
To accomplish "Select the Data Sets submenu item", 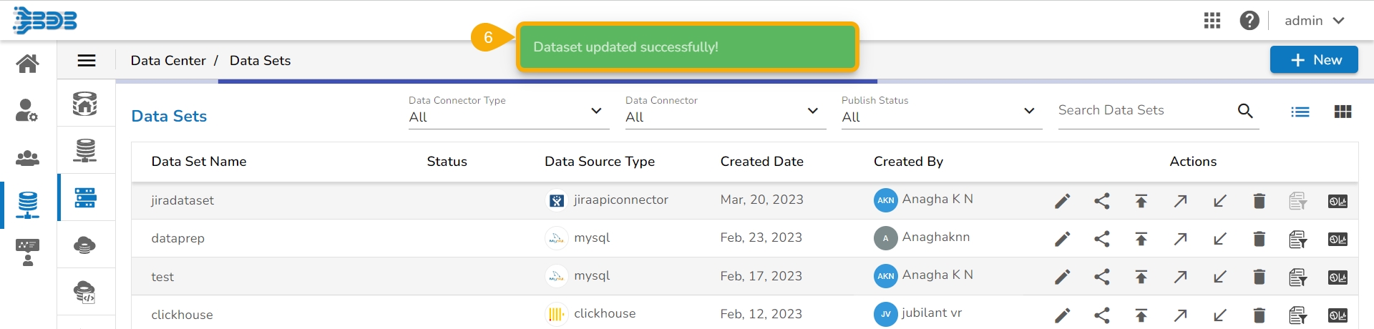I will pyautogui.click(x=85, y=197).
